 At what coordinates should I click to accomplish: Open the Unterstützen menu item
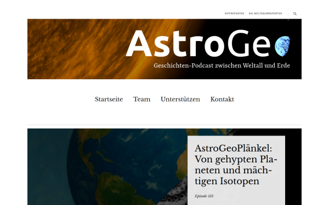point(180,99)
